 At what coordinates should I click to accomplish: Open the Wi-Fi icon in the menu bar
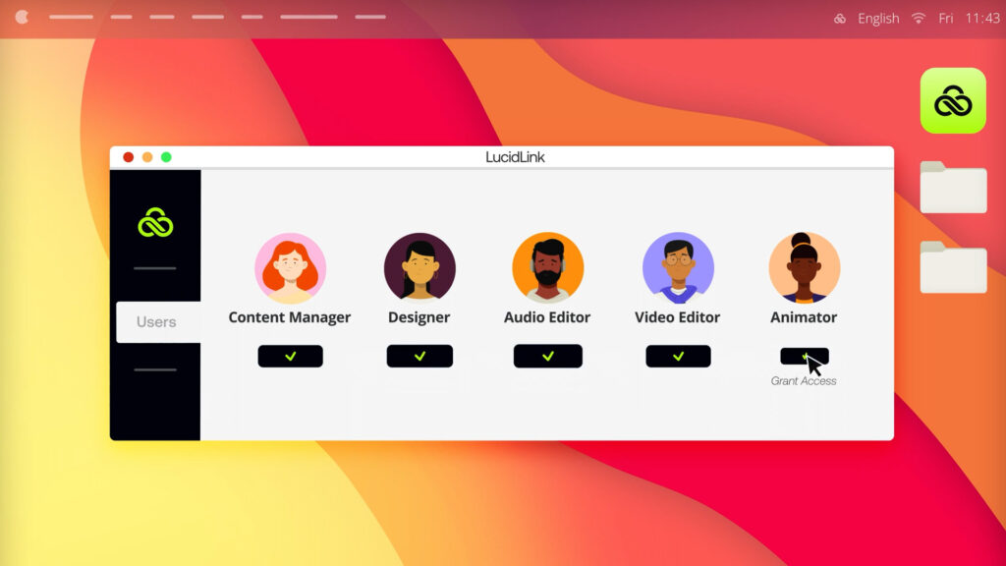[917, 18]
